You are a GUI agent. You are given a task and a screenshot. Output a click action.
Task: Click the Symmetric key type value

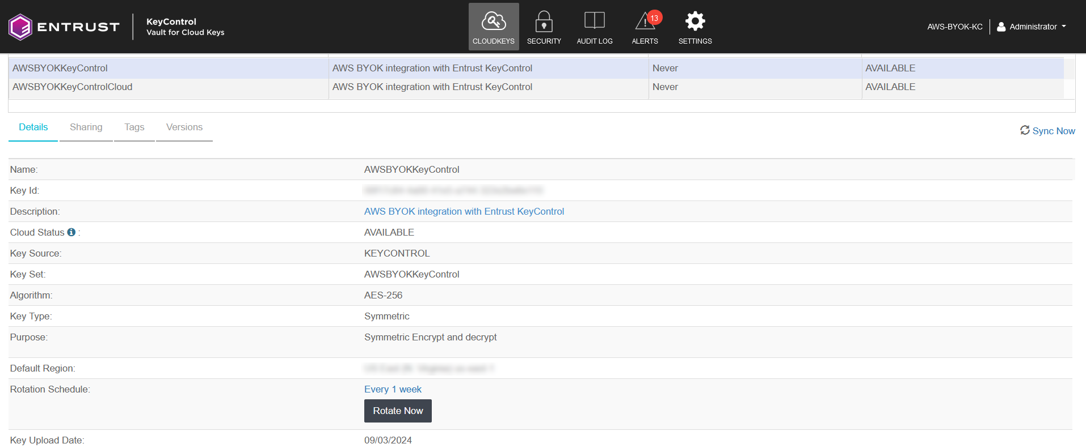point(387,316)
